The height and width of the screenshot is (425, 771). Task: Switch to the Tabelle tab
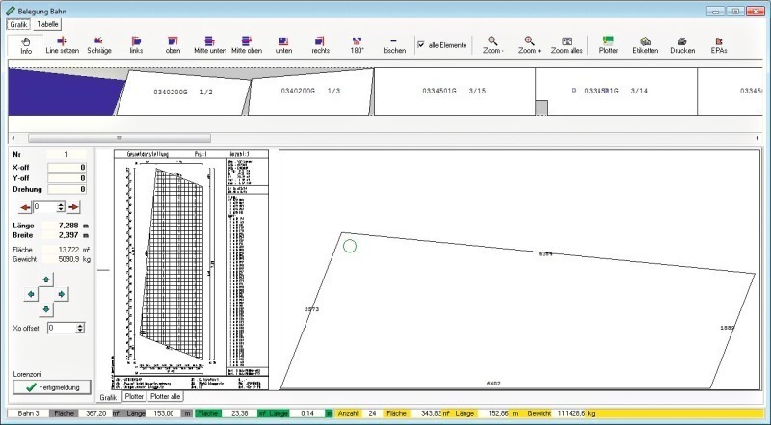[47, 24]
